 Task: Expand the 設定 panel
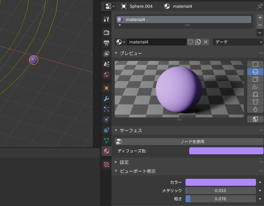(124, 162)
